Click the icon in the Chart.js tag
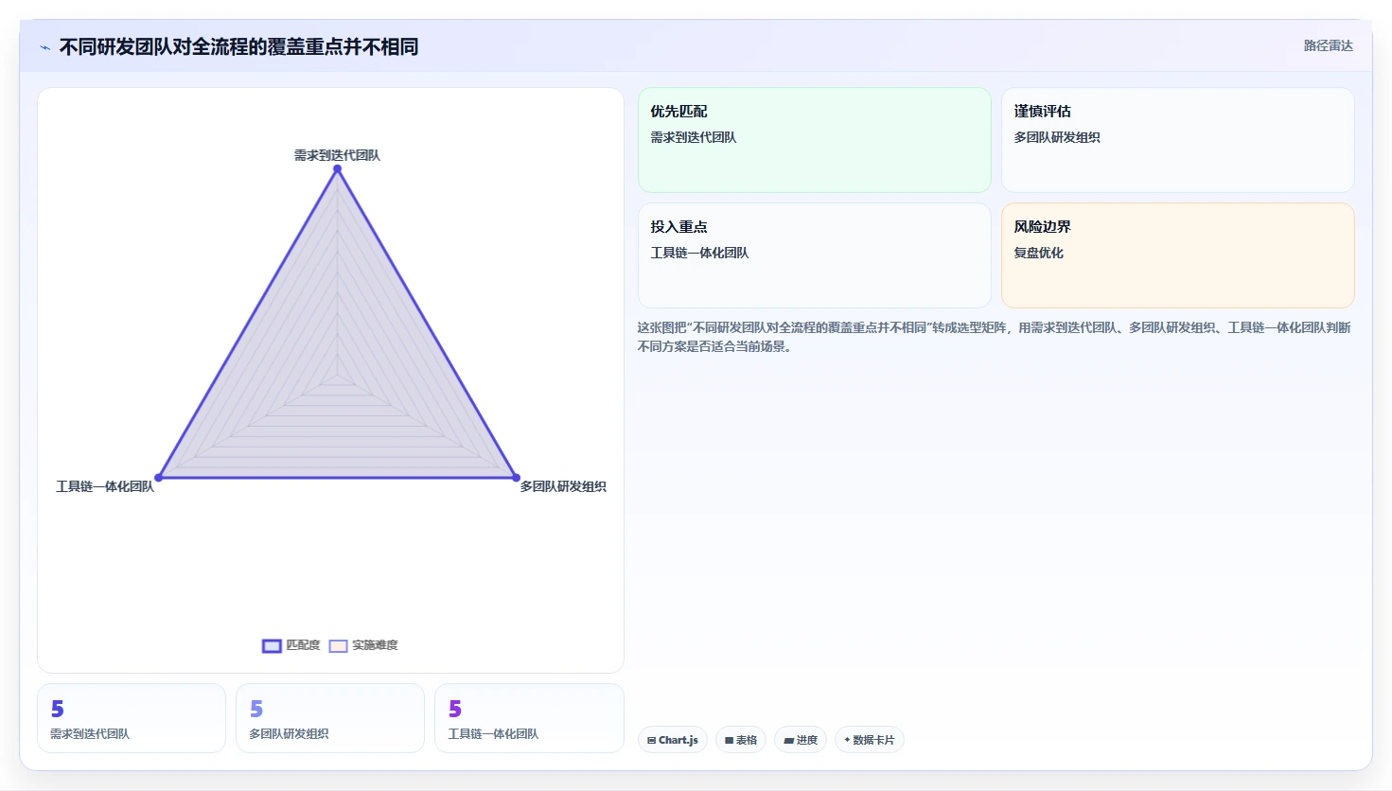This screenshot has width=1392, height=791. pos(652,740)
